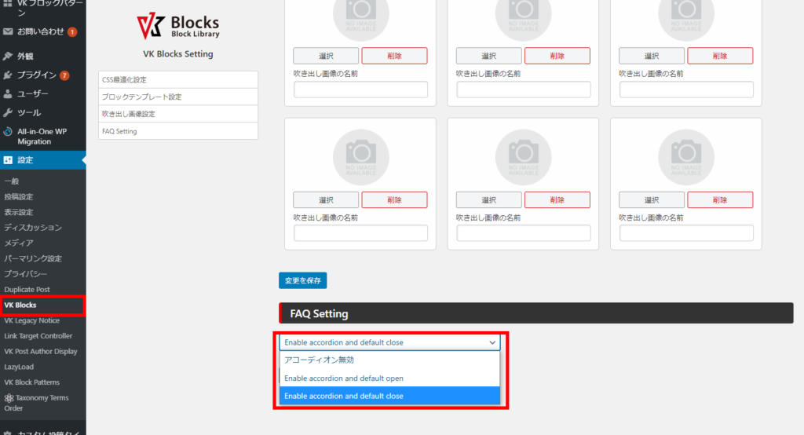Focus name field in top-right card
The height and width of the screenshot is (435, 804).
tap(686, 90)
